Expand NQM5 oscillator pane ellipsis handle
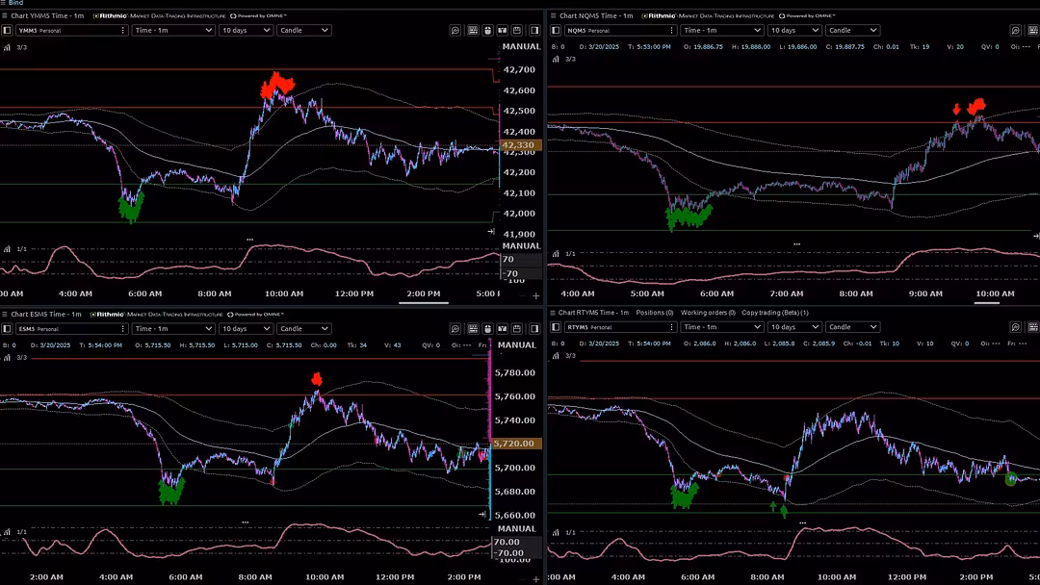 click(796, 244)
